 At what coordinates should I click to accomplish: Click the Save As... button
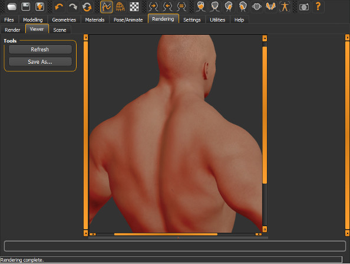(40, 62)
